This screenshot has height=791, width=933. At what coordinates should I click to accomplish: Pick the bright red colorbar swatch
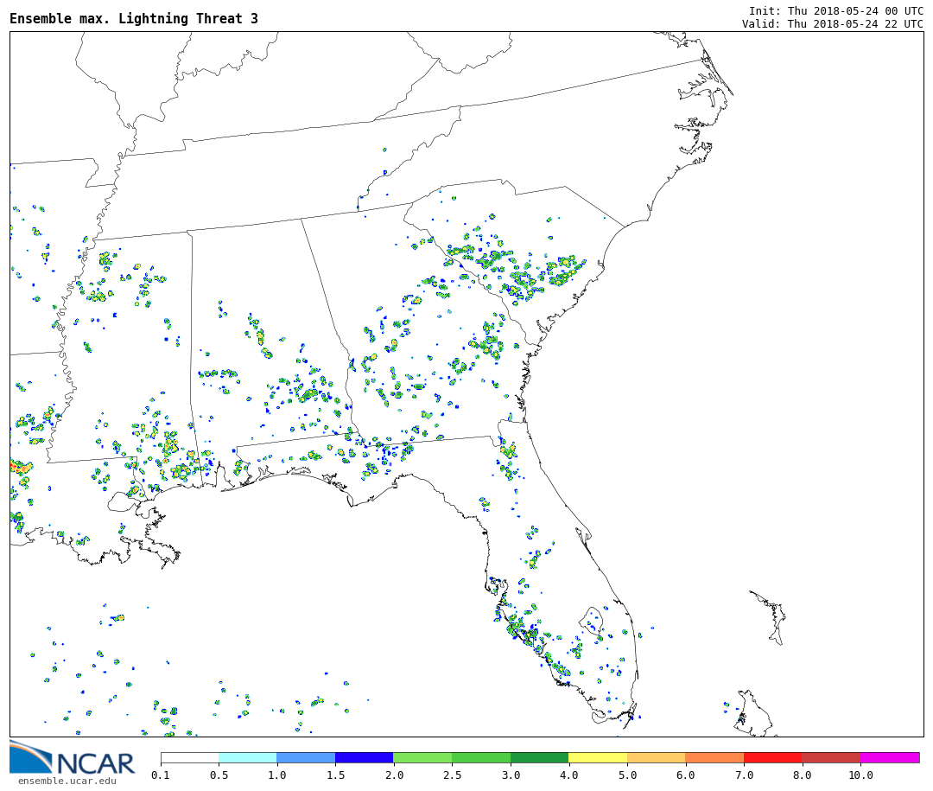[772, 757]
